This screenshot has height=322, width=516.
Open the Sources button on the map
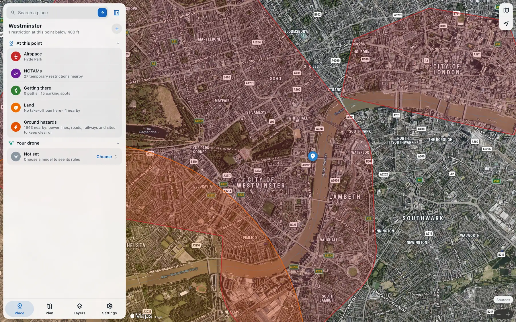click(x=503, y=300)
